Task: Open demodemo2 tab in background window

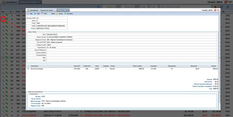Action: click(x=10, y=2)
